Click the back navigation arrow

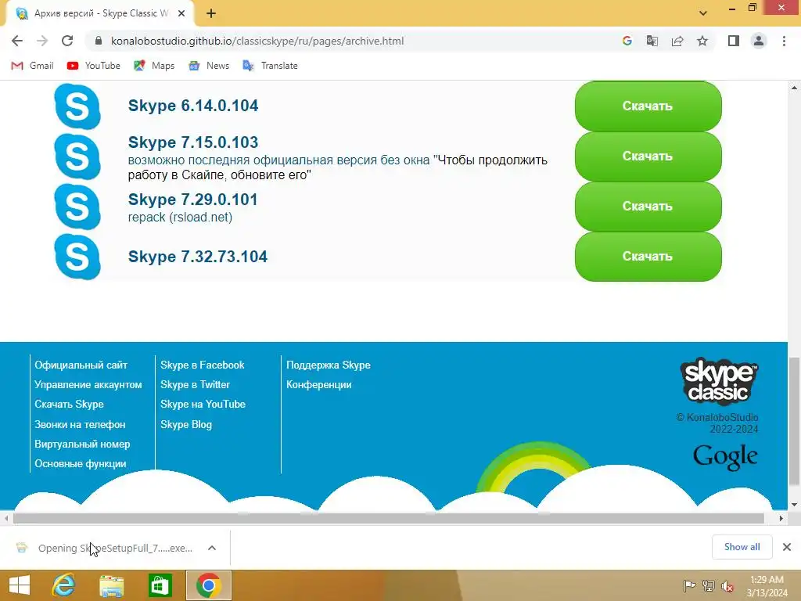(17, 41)
